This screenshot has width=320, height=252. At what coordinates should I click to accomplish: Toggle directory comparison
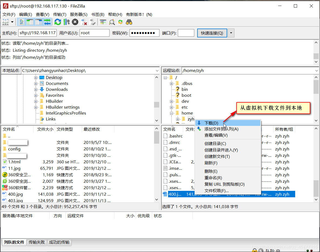pyautogui.click(x=112, y=22)
